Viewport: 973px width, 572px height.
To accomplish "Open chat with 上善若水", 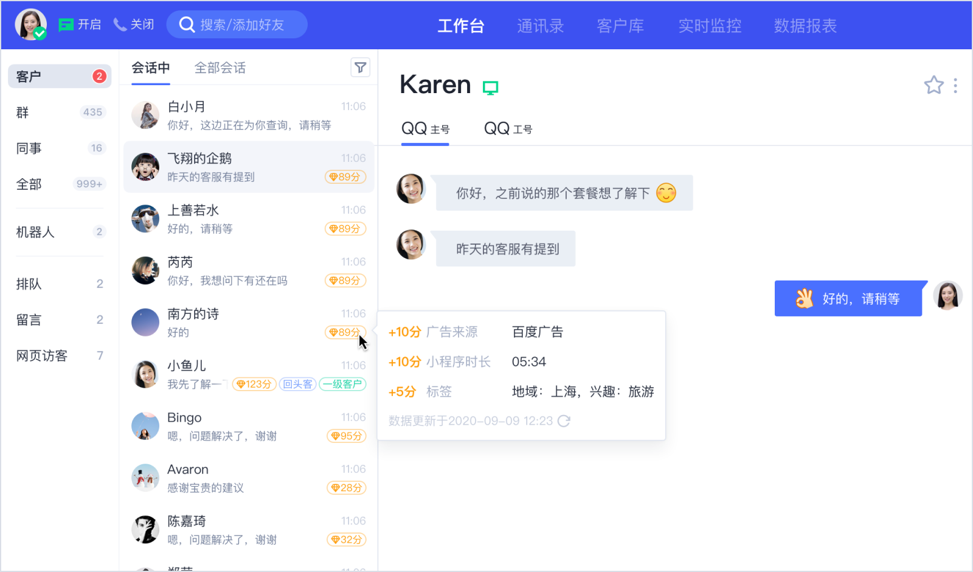I will point(249,219).
